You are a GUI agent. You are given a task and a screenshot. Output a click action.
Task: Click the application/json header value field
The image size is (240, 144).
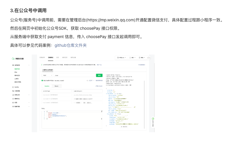click(x=88, y=91)
